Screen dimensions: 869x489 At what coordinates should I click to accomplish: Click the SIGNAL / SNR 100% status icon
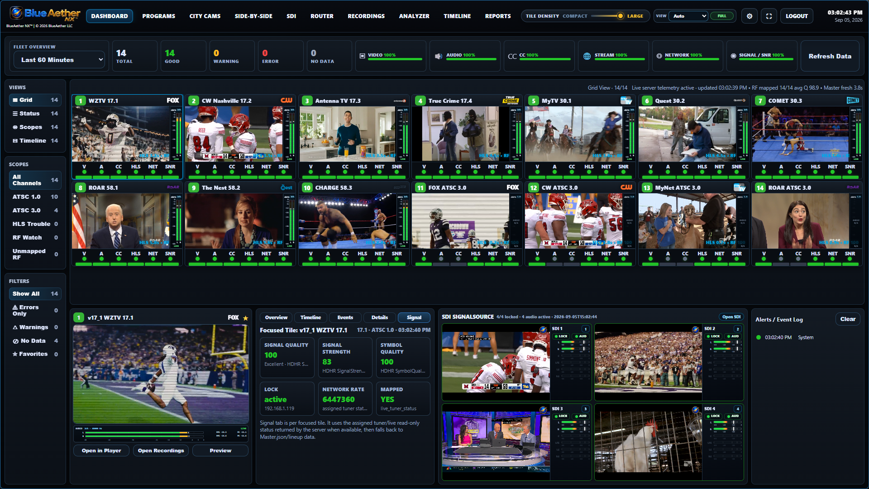tap(733, 56)
